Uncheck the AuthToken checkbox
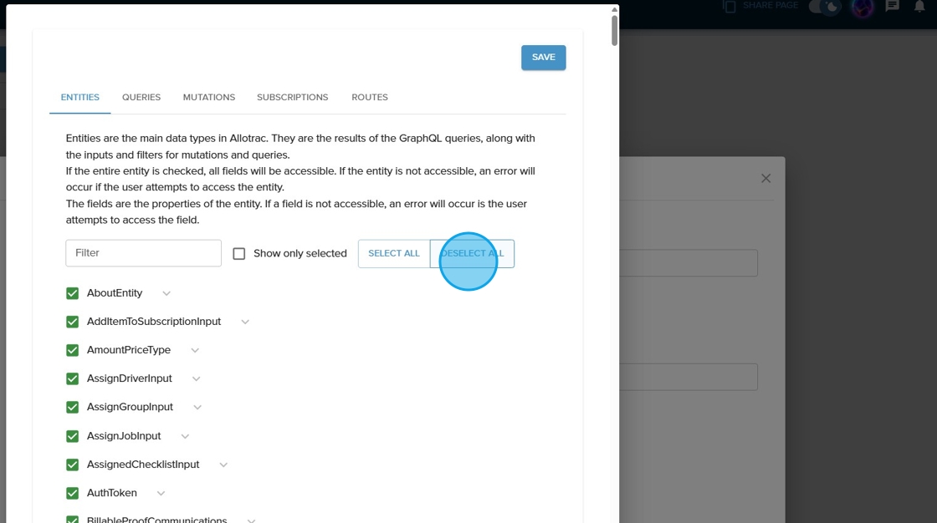The height and width of the screenshot is (523, 937). [73, 493]
